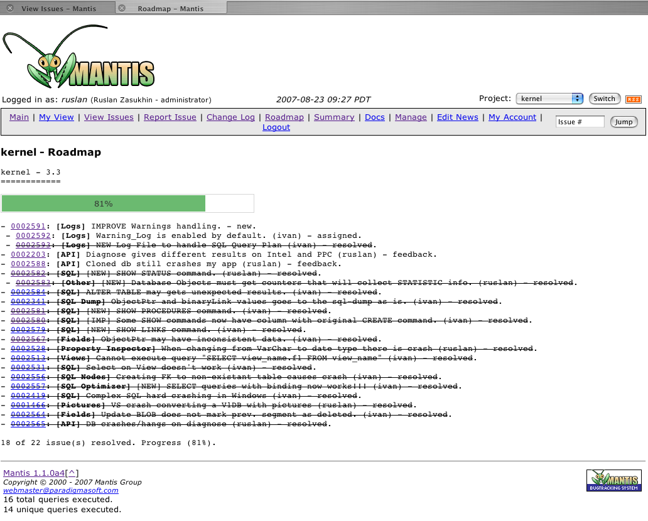Open the Summary menu link
This screenshot has height=521, width=648.
(x=334, y=117)
